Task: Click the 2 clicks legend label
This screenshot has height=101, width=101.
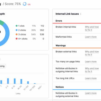Action: [x=22, y=30]
